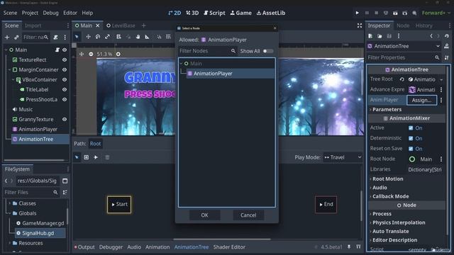Connect nodes tool in AnimationTree editor
The width and height of the screenshot is (454, 255).
click(96, 157)
